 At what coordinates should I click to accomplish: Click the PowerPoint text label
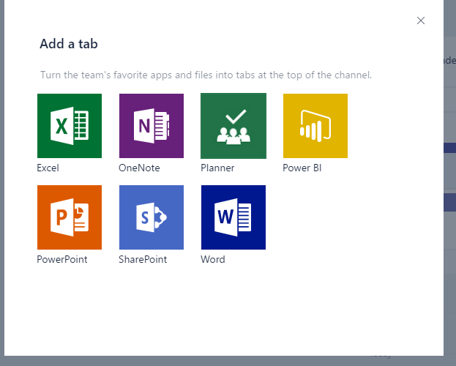pyautogui.click(x=62, y=259)
